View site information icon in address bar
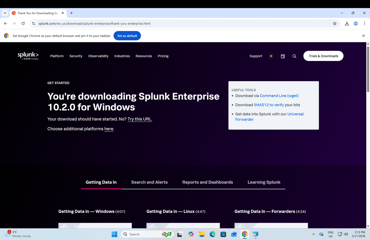 click(x=34, y=23)
